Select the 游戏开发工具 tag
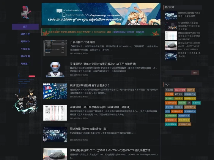 (184, 120)
